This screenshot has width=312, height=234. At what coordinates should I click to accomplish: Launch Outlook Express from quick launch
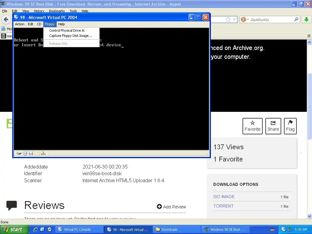(x=42, y=229)
